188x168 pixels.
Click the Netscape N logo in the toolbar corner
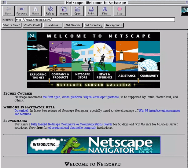[184, 11]
